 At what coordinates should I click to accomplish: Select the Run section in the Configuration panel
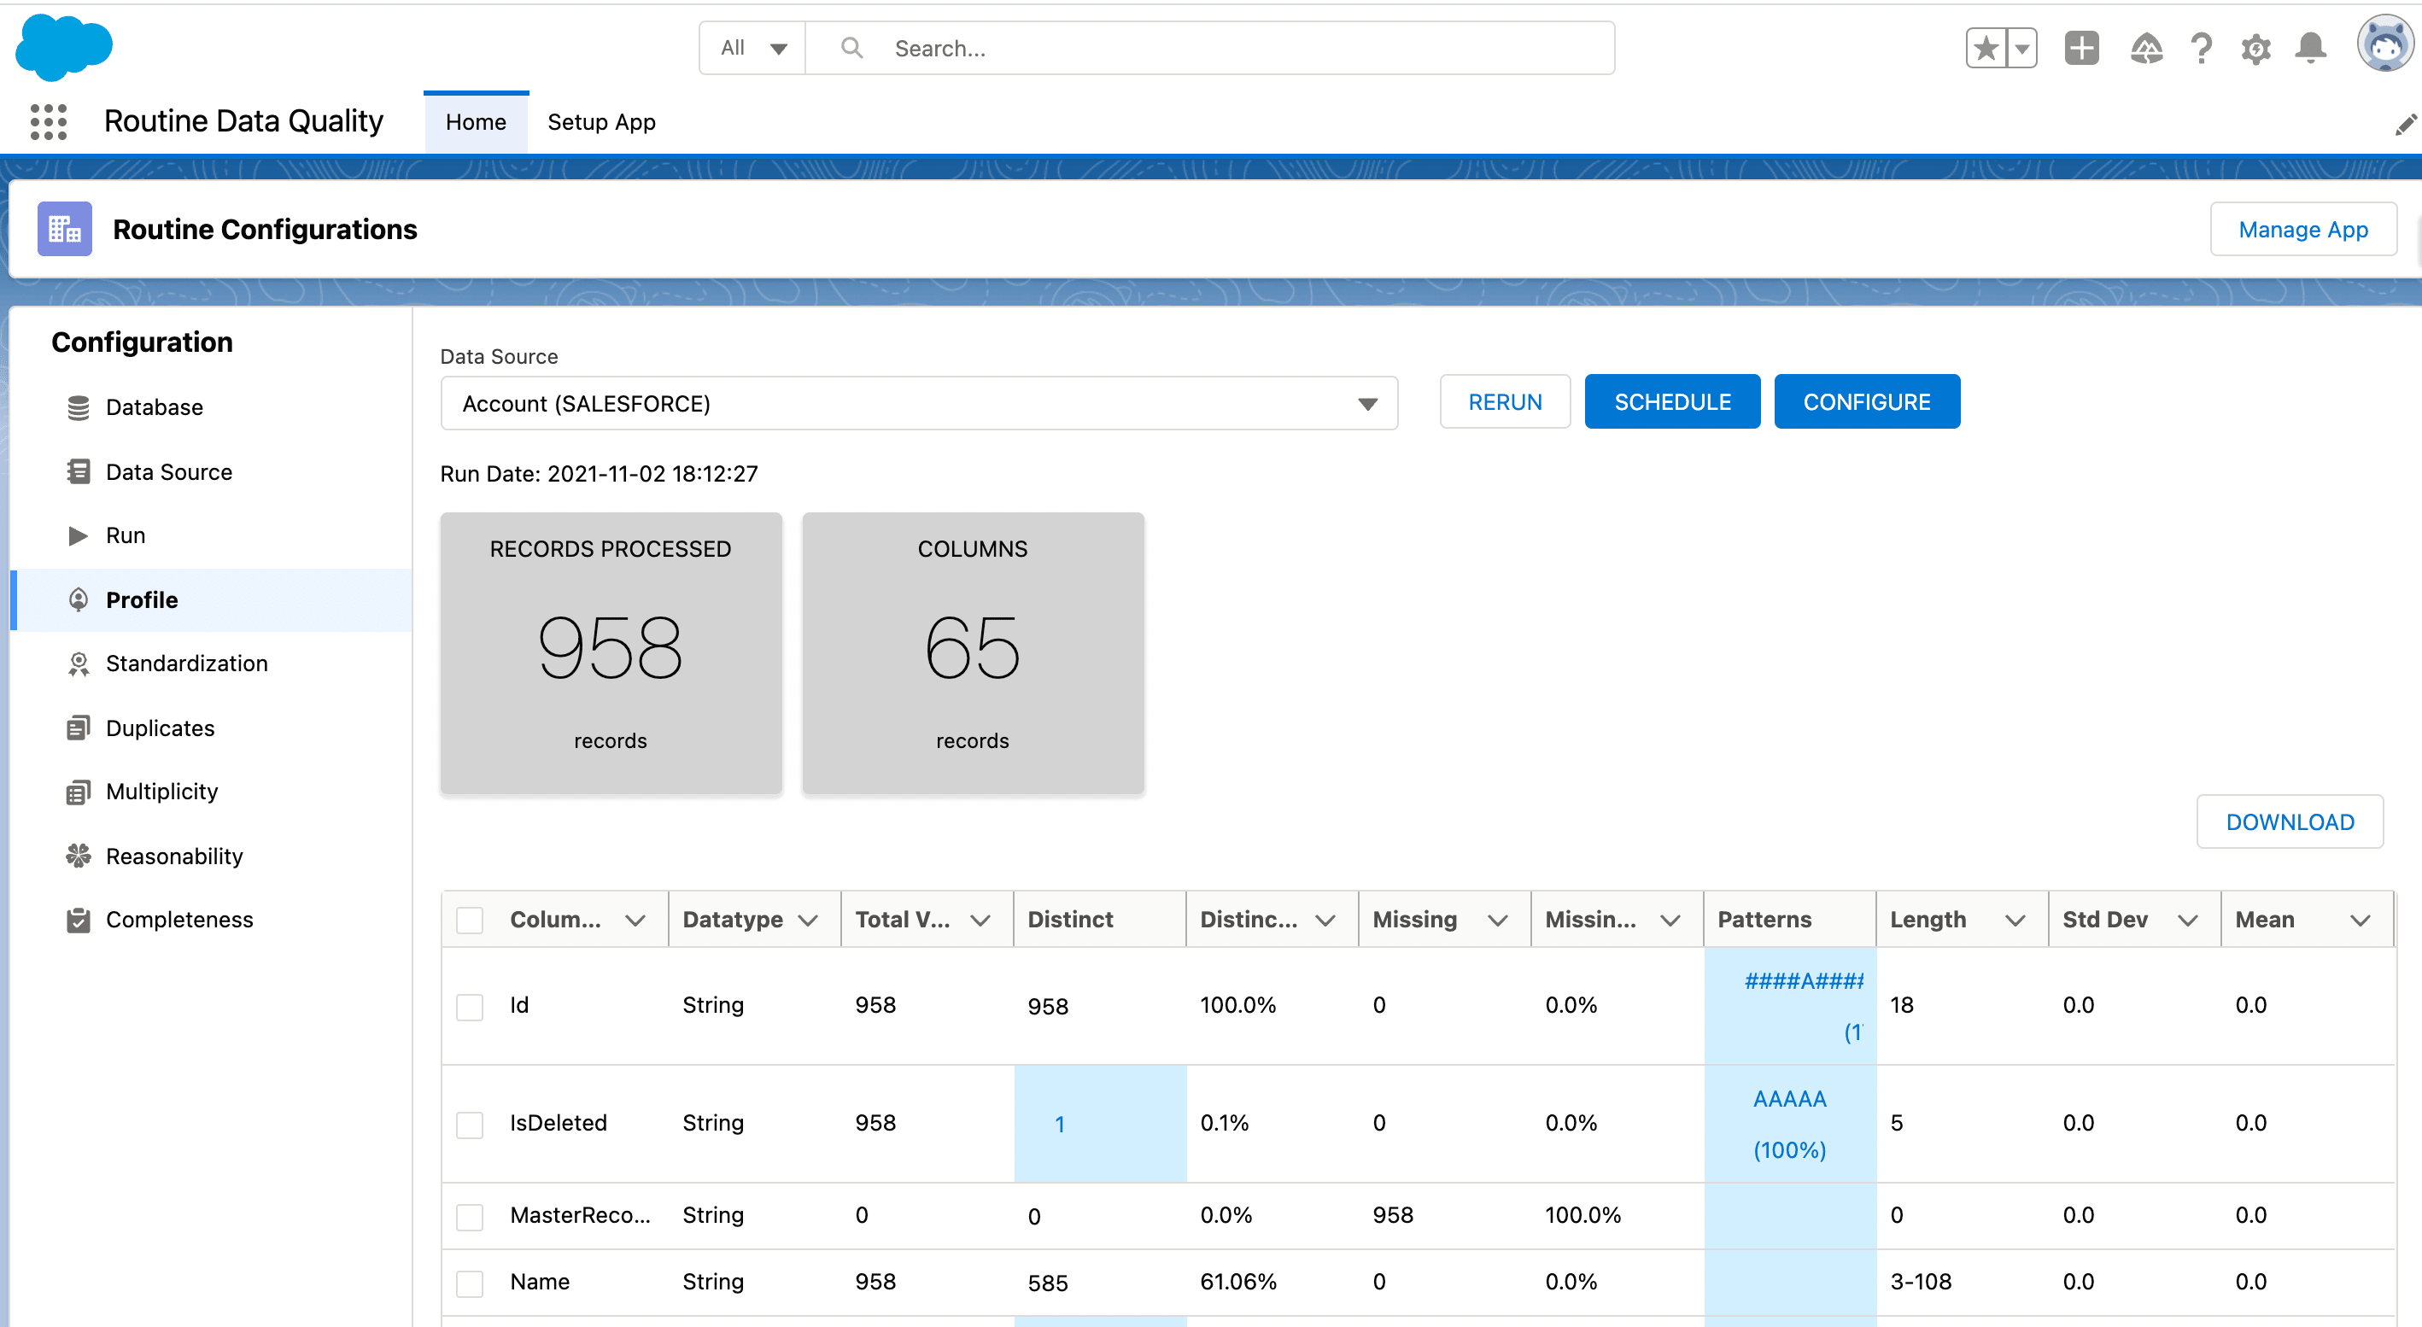125,535
